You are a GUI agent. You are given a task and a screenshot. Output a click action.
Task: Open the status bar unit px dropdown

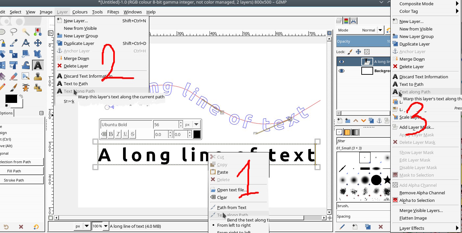tap(82, 226)
